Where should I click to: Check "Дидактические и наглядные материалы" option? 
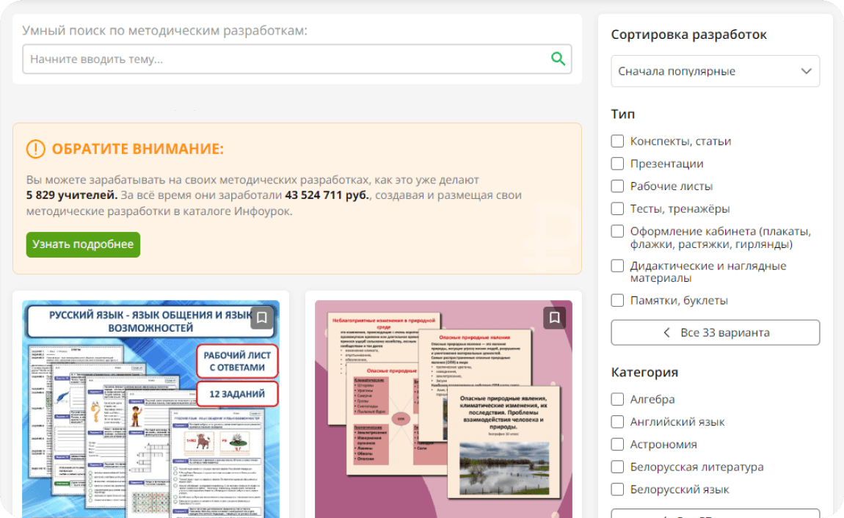(x=618, y=266)
